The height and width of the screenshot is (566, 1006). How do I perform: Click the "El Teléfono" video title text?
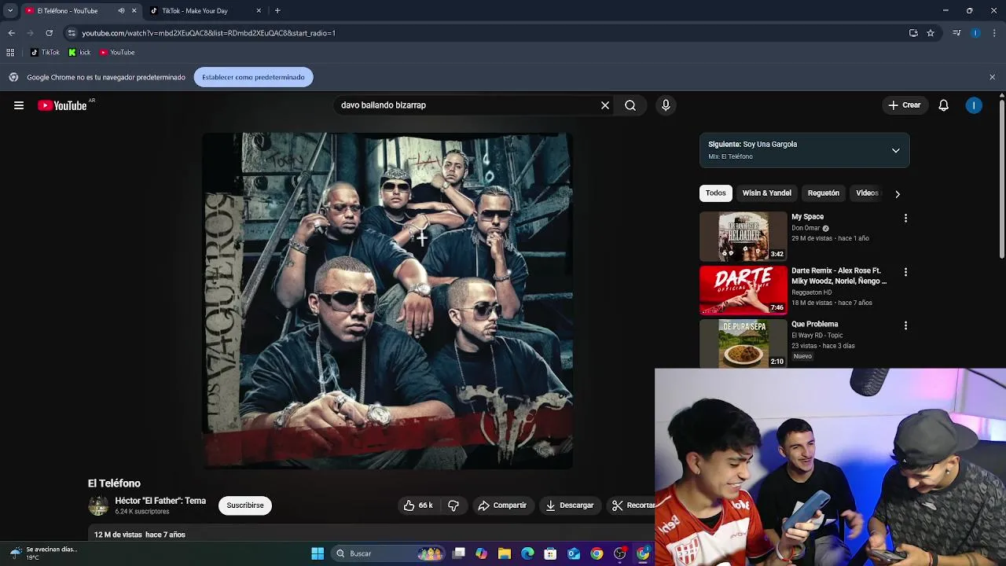point(114,483)
